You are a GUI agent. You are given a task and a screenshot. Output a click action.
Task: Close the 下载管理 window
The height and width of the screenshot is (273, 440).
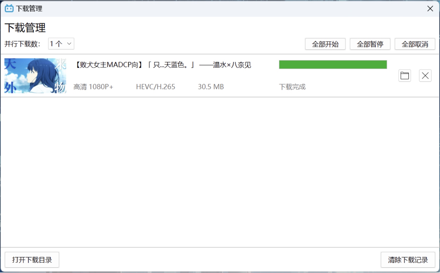pyautogui.click(x=430, y=8)
